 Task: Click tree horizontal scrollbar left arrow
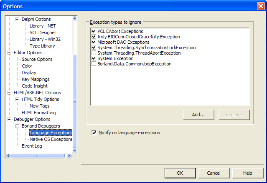[8, 155]
